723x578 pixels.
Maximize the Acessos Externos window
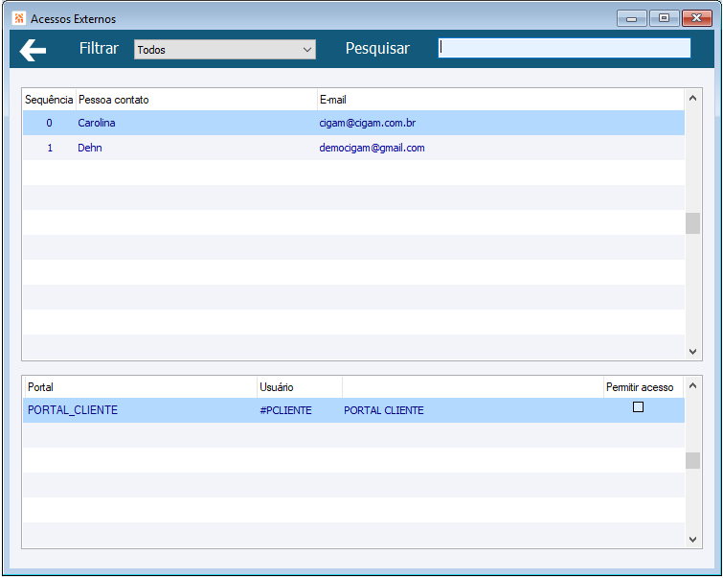664,18
